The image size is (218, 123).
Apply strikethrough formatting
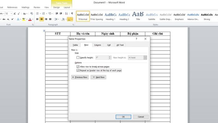[x=4, y=19]
